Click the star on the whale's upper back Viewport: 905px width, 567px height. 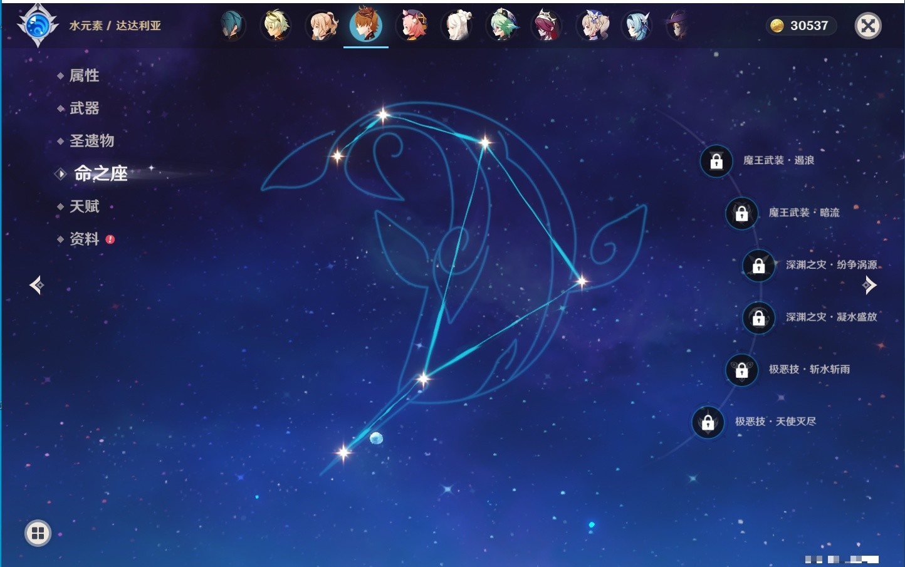click(x=484, y=143)
